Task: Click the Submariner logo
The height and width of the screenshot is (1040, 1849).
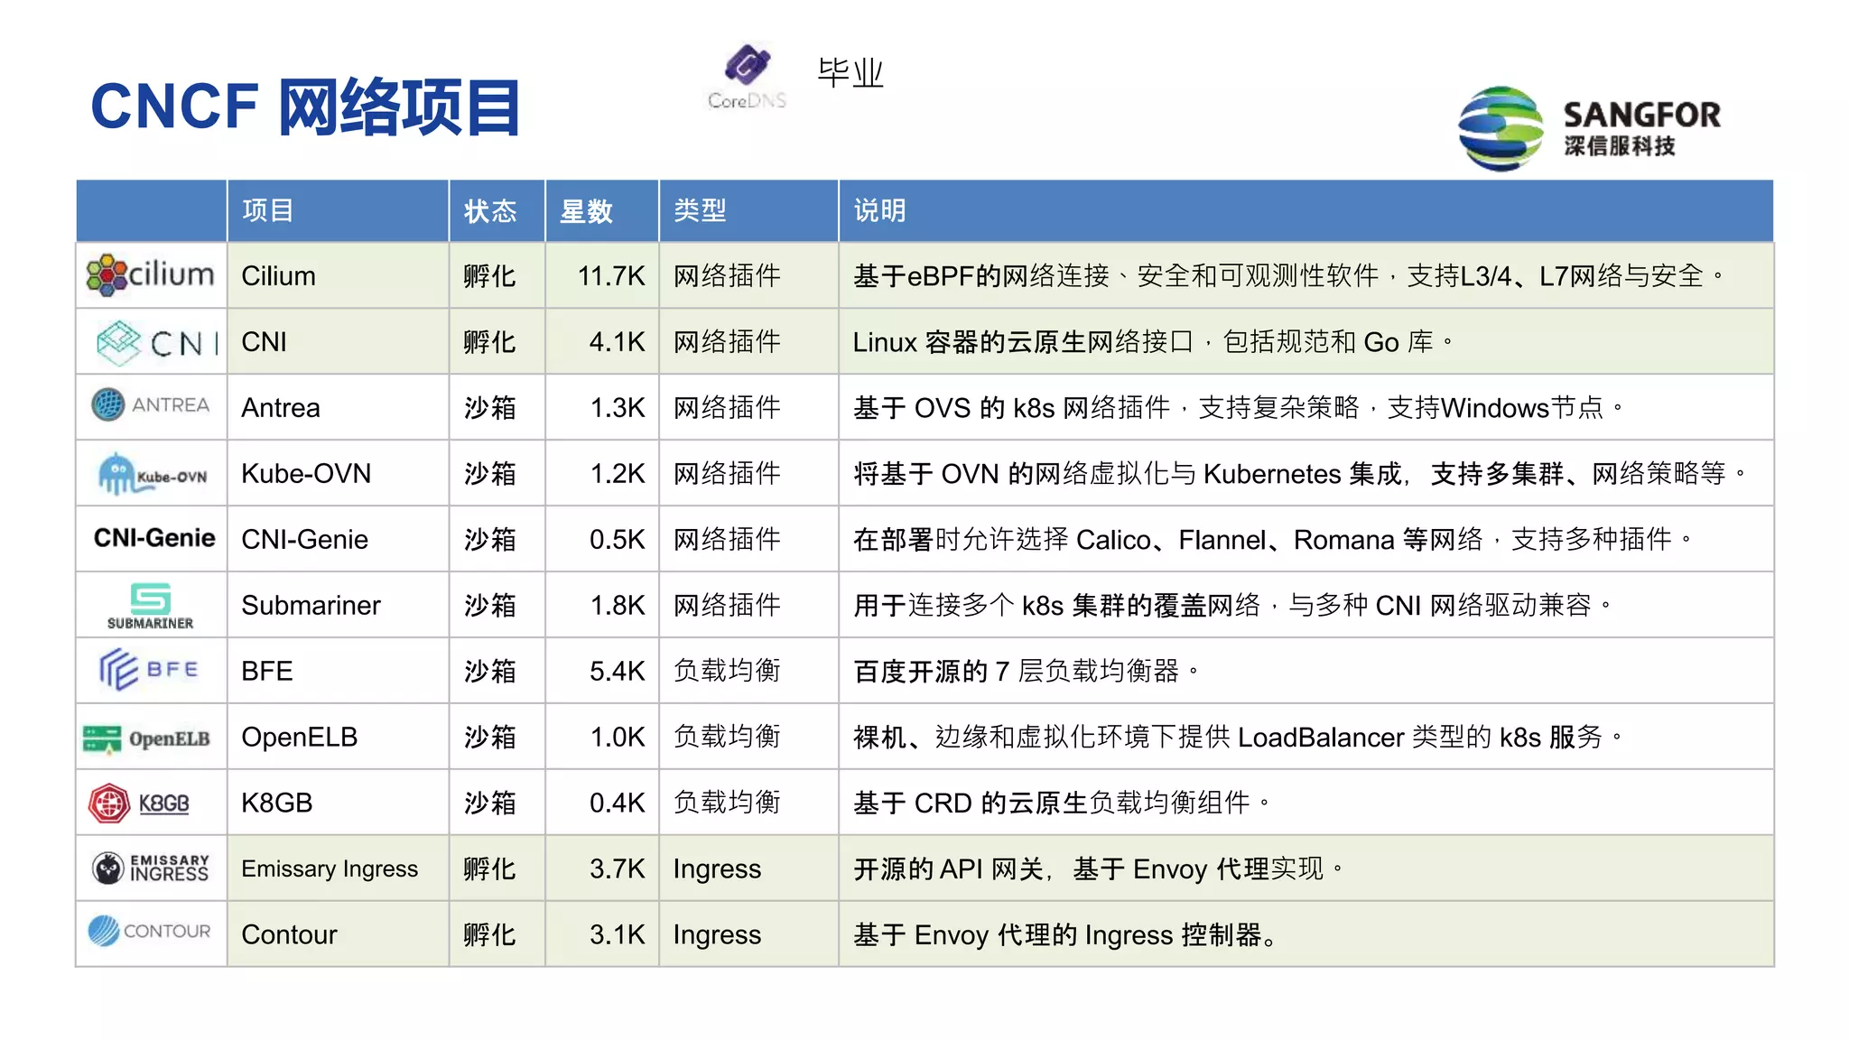Action: [x=150, y=606]
